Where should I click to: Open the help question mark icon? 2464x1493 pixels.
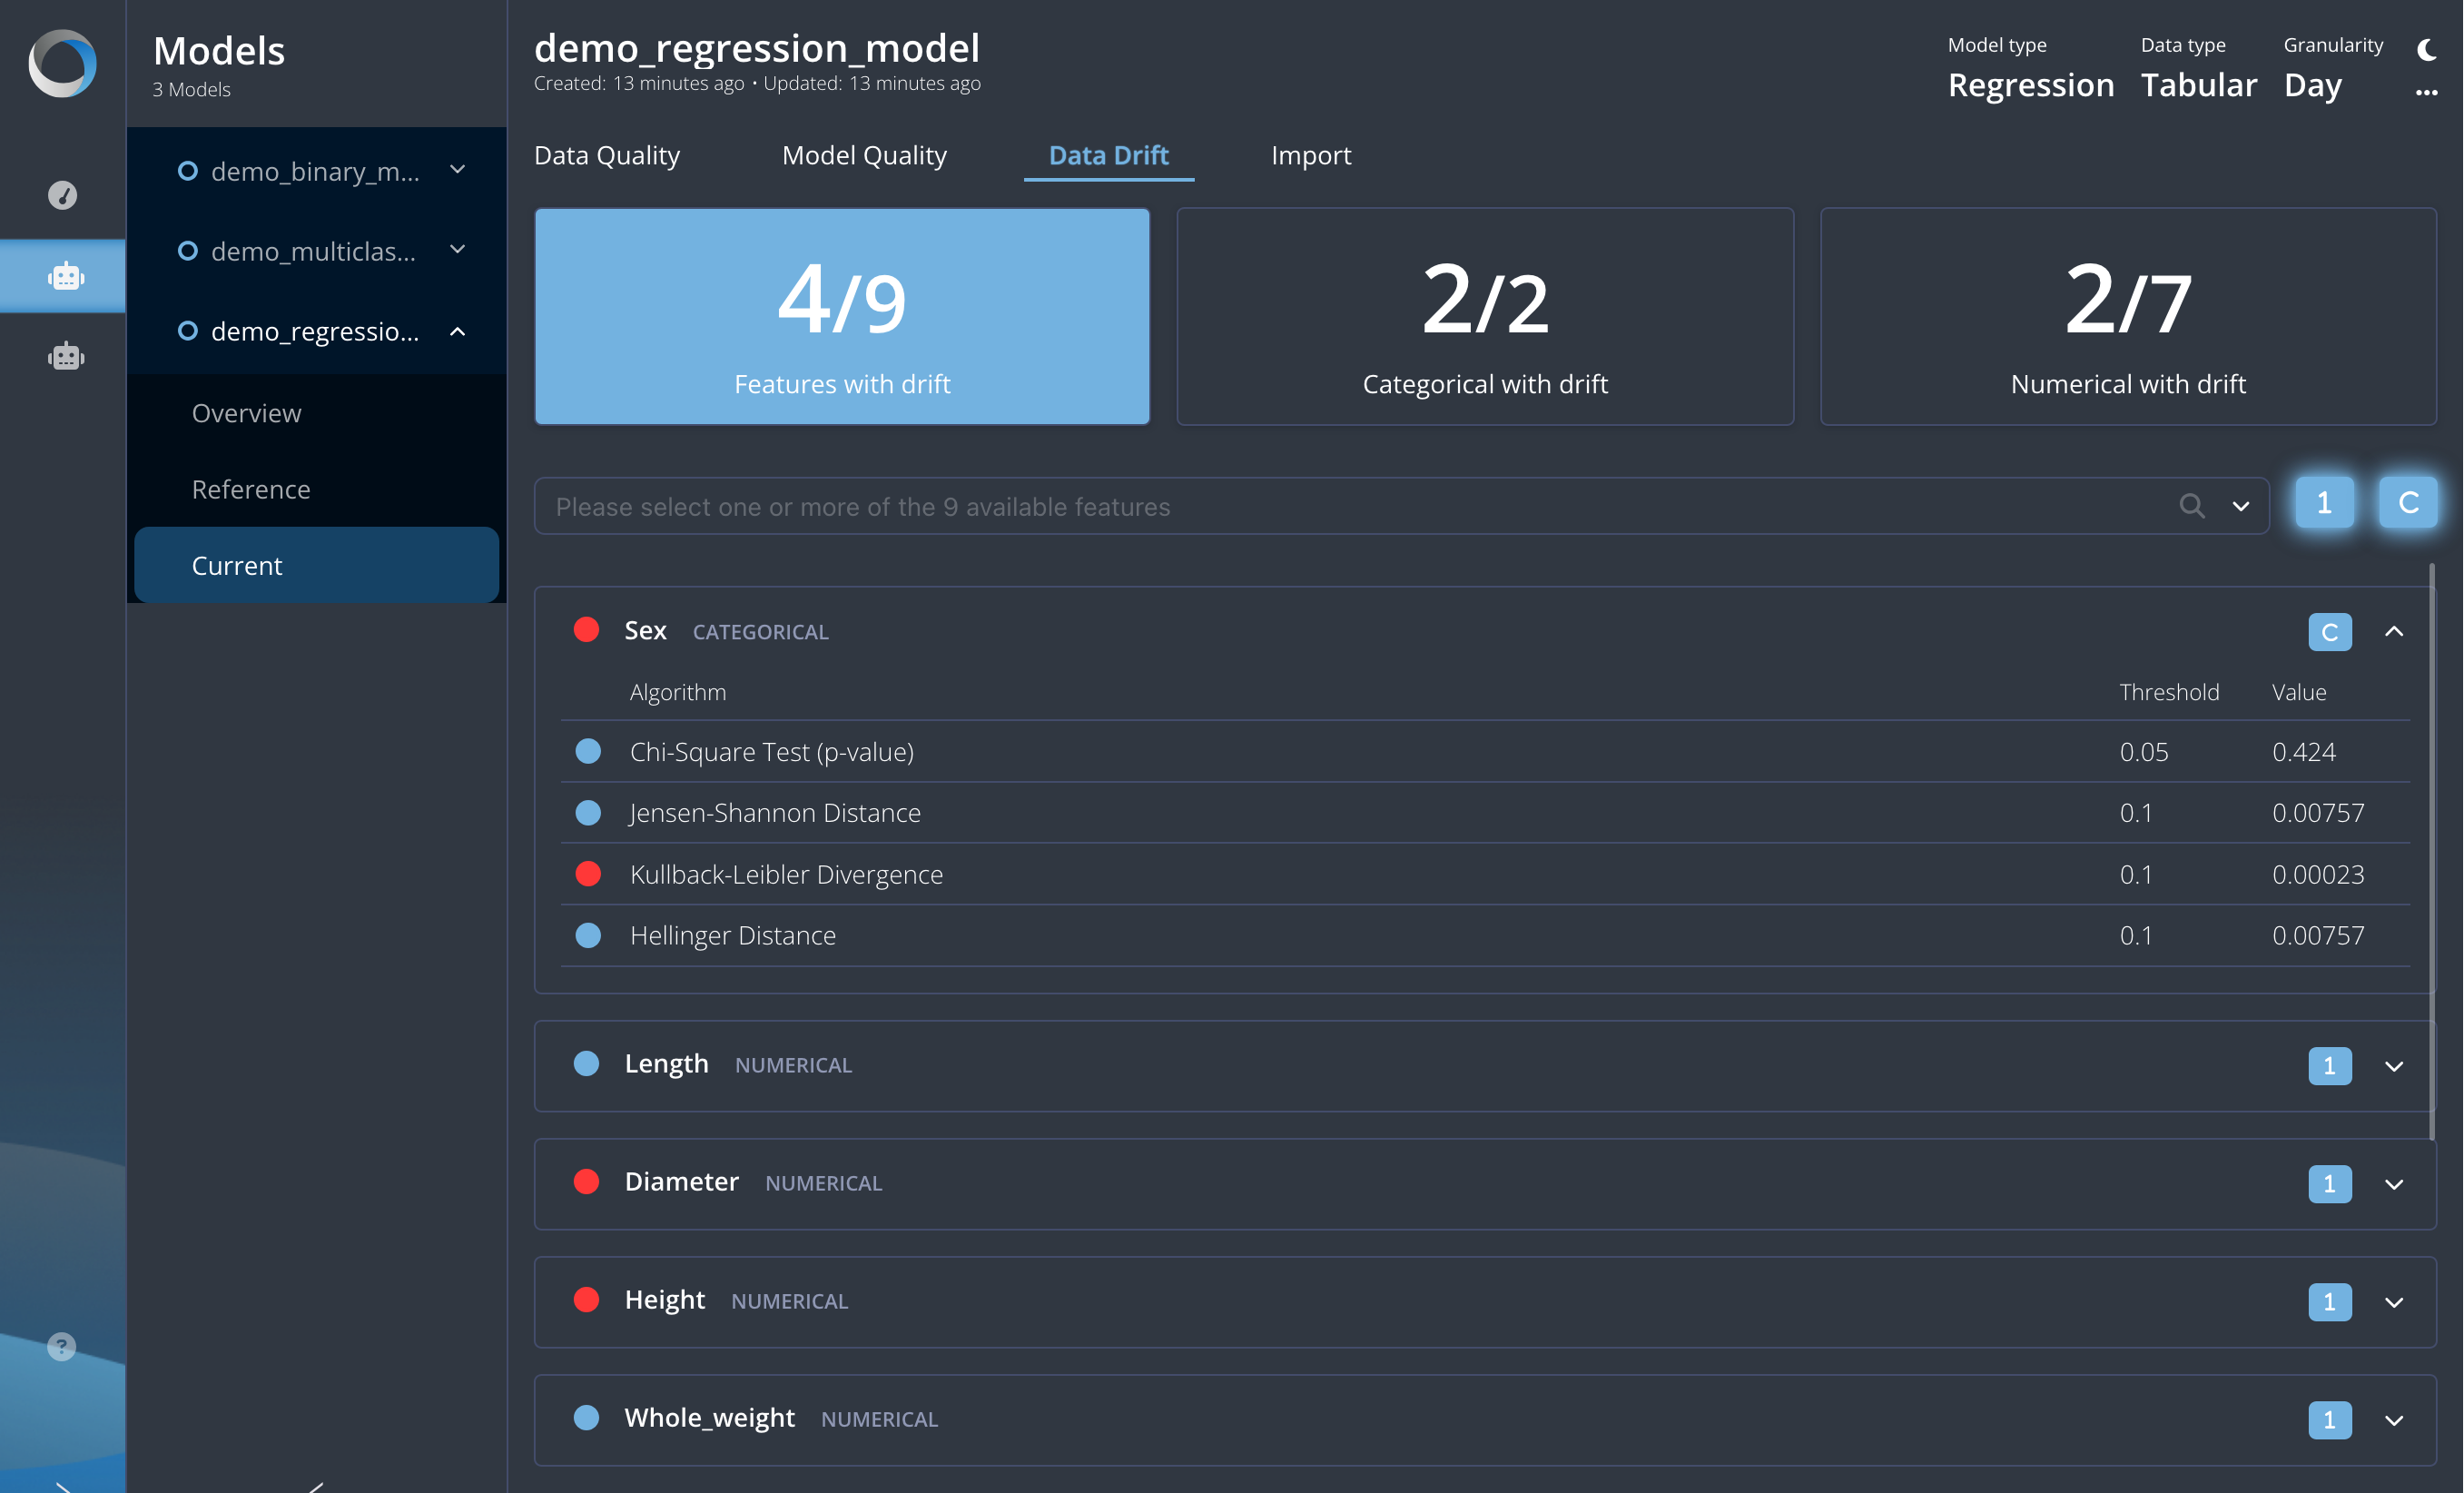pyautogui.click(x=62, y=1346)
